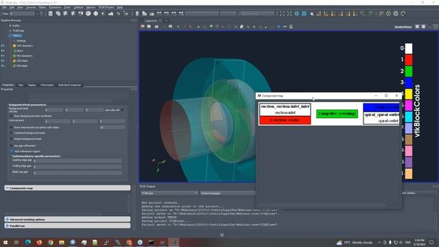Open the Help menu

(120, 8)
